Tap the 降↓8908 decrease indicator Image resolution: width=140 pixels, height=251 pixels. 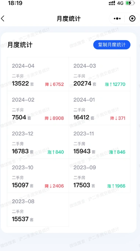click(54, 118)
